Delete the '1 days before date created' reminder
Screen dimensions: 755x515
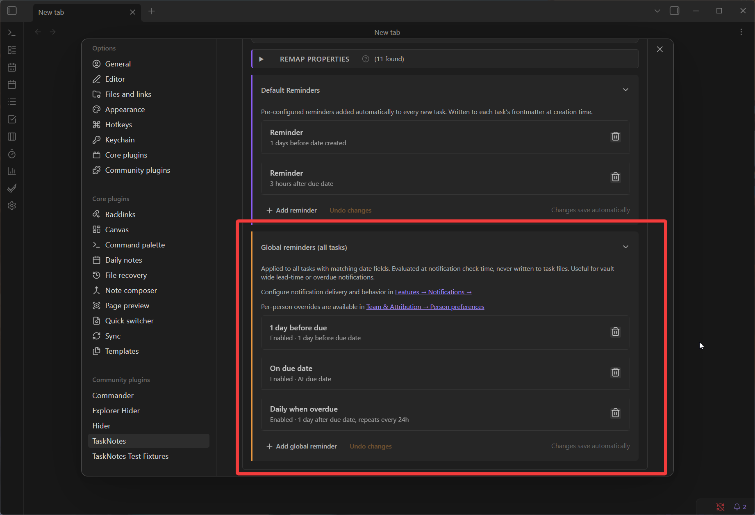click(615, 136)
